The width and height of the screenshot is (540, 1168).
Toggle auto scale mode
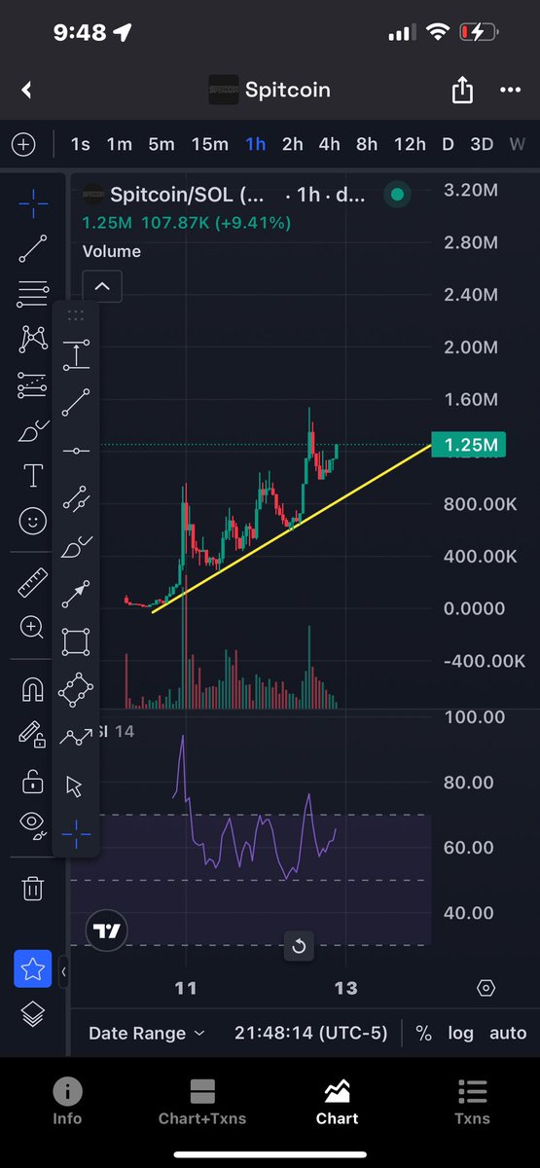pyautogui.click(x=507, y=1033)
